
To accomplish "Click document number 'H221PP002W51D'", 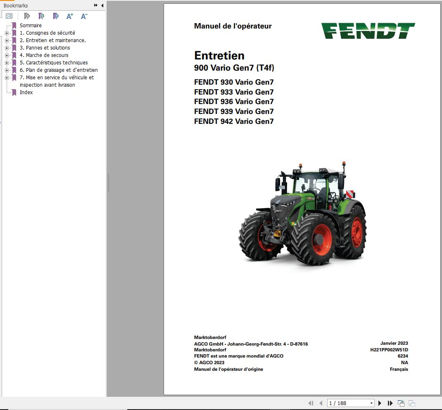I will (389, 350).
